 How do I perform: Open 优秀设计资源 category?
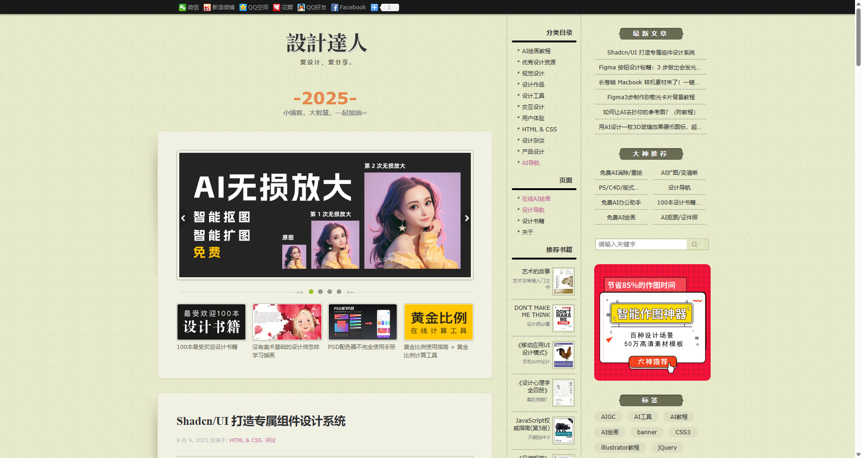coord(539,62)
